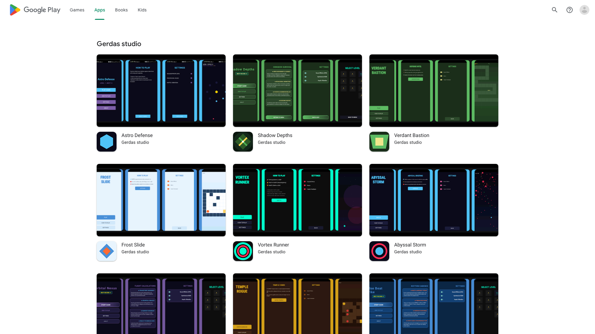Click the Abyssal Storm circle app icon
The image size is (595, 334).
379,251
